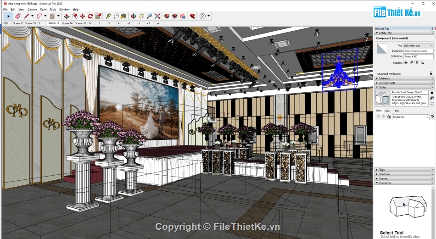Toggle the entity Locked padlock icon
The width and height of the screenshot is (436, 239).
coord(411,63)
